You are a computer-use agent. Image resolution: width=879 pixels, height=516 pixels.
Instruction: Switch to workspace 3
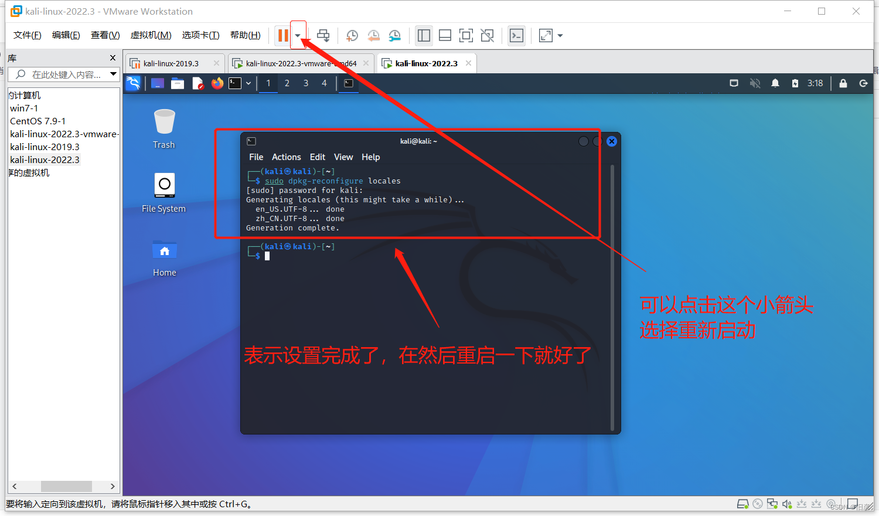(x=306, y=83)
